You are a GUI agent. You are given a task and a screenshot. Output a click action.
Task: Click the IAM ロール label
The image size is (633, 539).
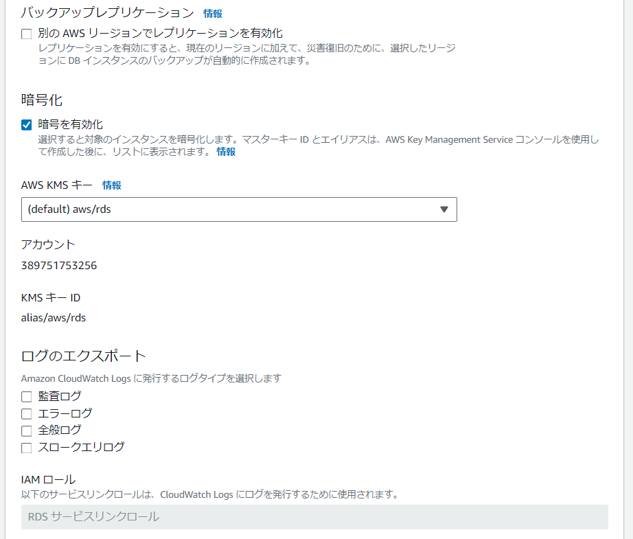point(48,479)
